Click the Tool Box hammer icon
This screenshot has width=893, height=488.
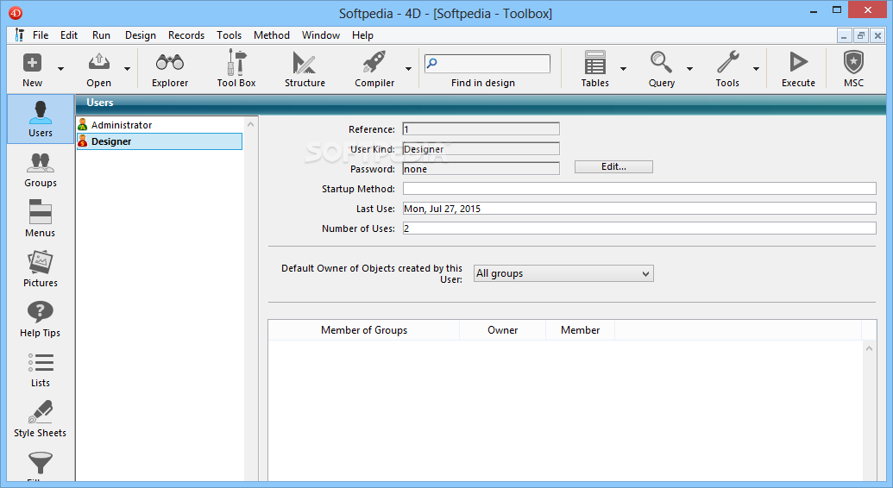click(236, 62)
